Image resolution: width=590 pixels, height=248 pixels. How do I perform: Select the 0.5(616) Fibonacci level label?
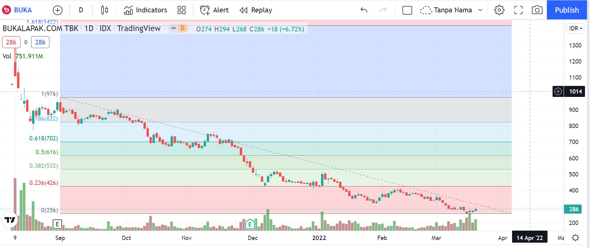click(47, 152)
